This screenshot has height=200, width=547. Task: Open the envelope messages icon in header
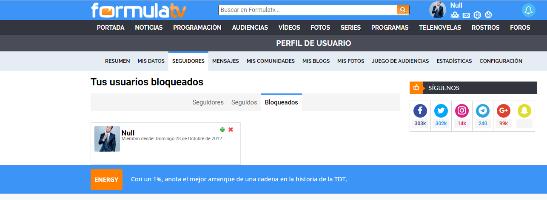pos(466,15)
